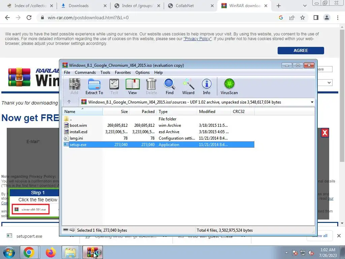Sort by the Packed column header
Image resolution: width=345 pixels, height=259 pixels.
(143, 111)
